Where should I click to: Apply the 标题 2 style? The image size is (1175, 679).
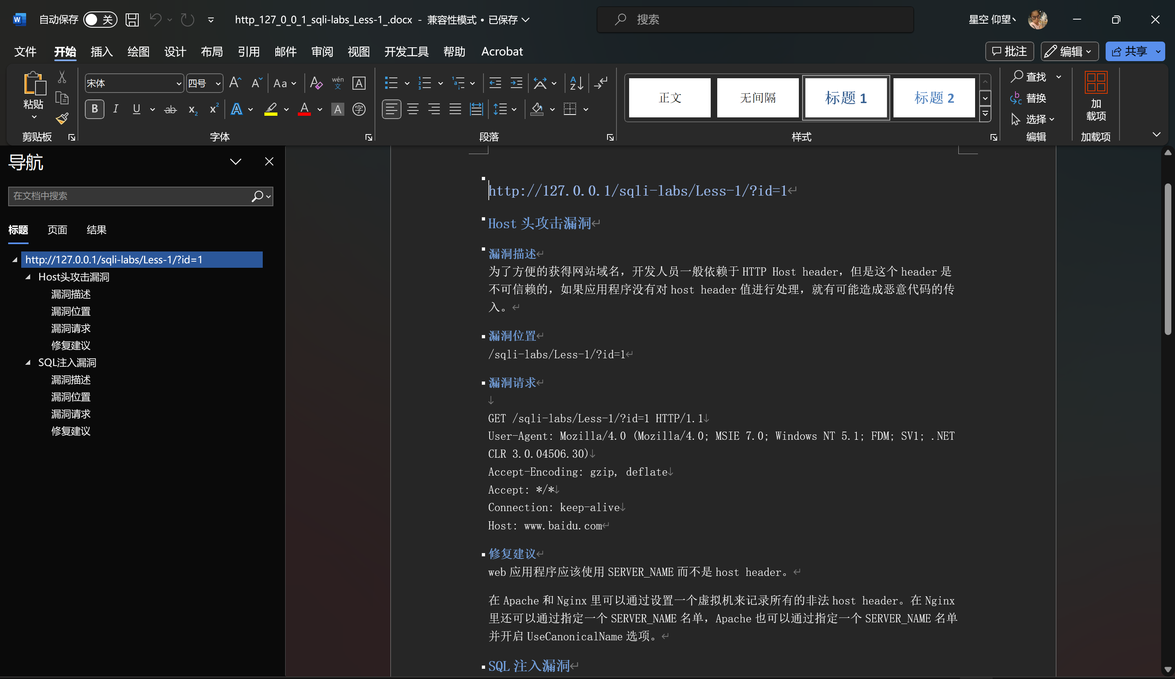pyautogui.click(x=933, y=98)
